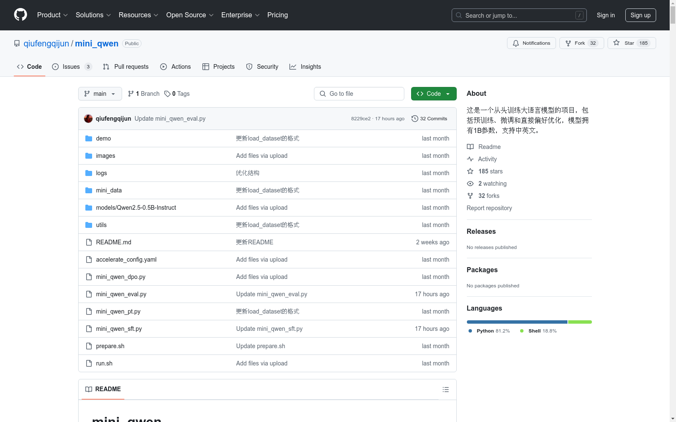Open the README outline list icon
This screenshot has width=676, height=422.
click(x=446, y=390)
